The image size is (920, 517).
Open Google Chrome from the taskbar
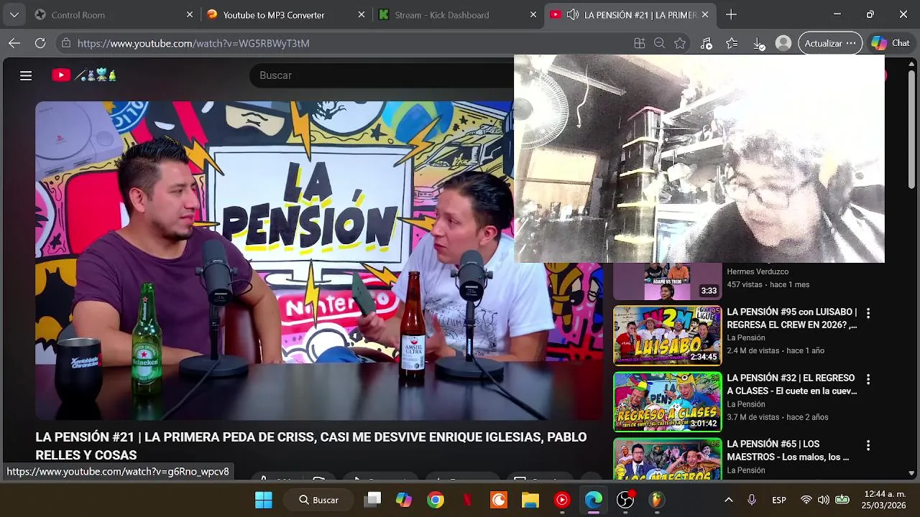[436, 500]
